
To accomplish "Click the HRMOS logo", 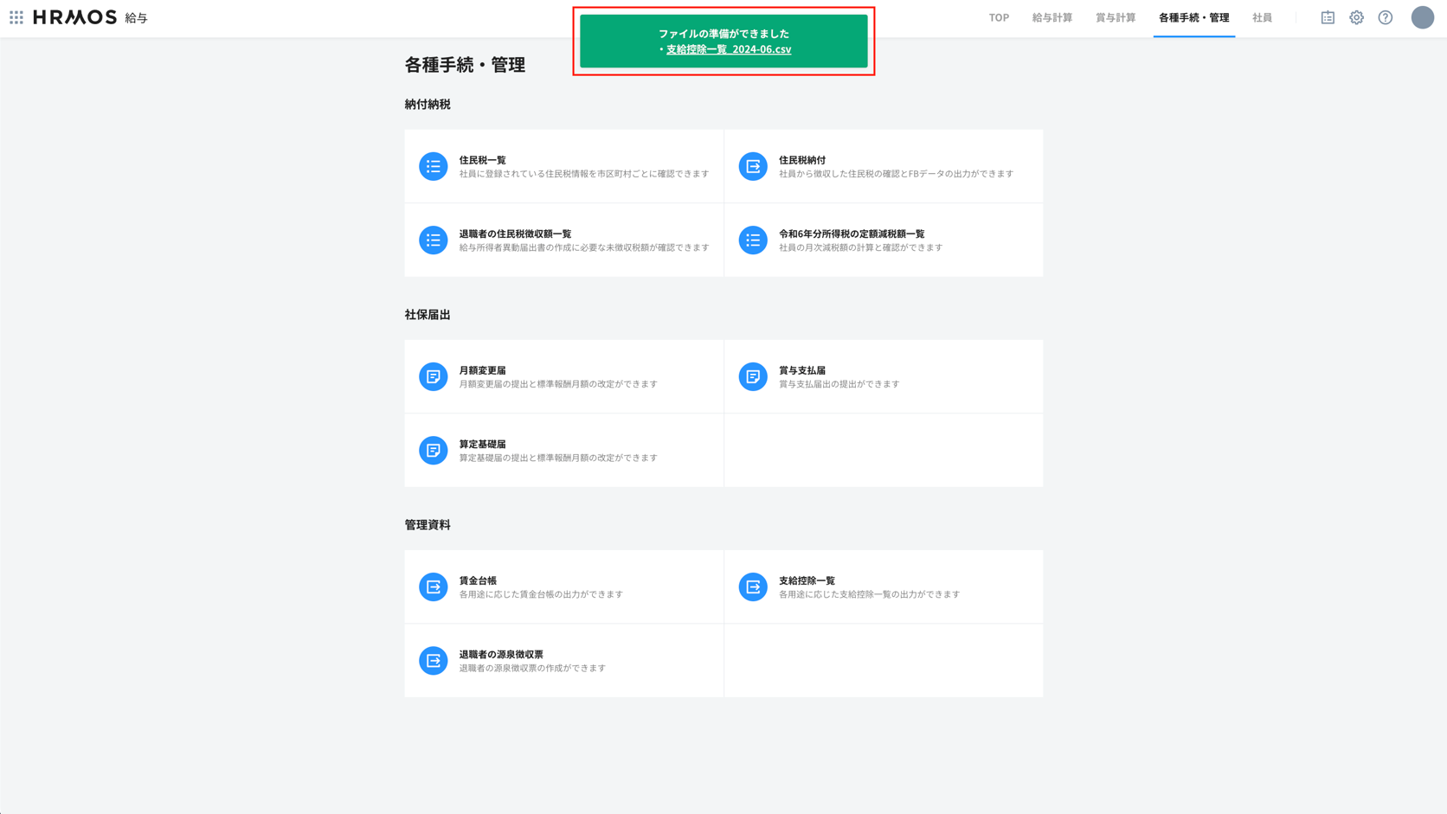I will (74, 17).
